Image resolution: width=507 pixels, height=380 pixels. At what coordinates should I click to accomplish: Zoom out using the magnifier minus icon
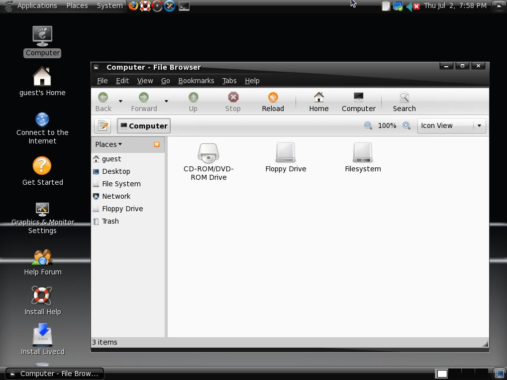click(x=368, y=126)
